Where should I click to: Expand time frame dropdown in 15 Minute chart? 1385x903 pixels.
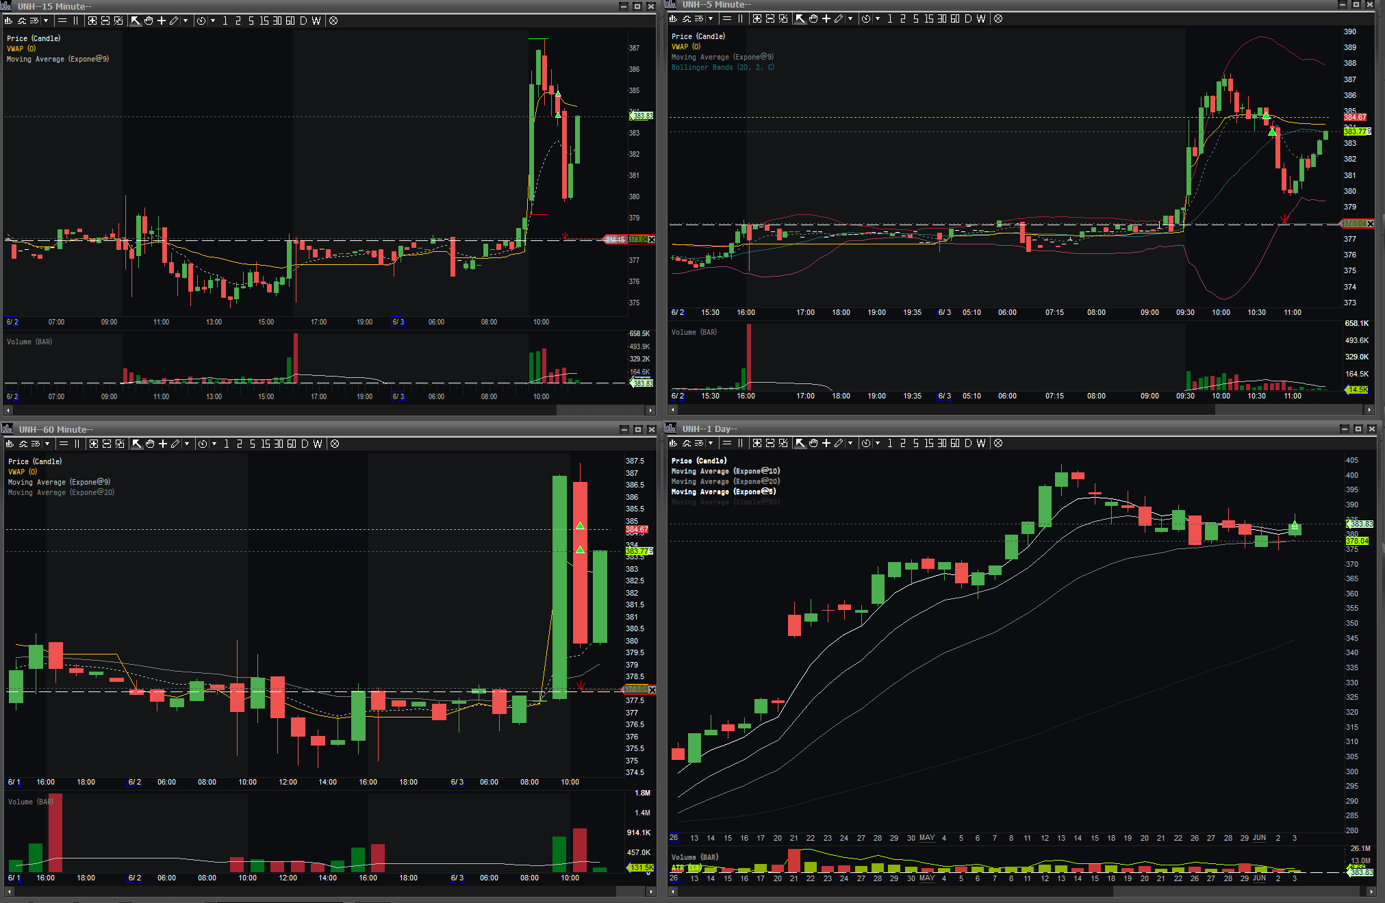click(213, 21)
